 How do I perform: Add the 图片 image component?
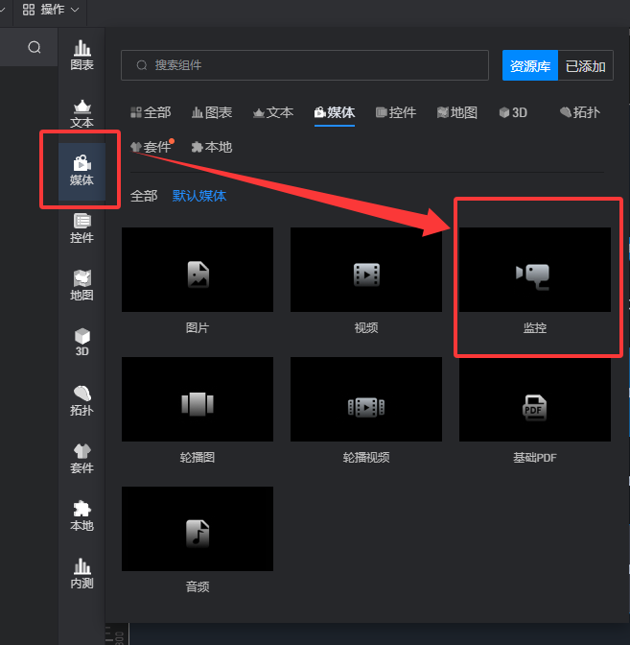198,270
